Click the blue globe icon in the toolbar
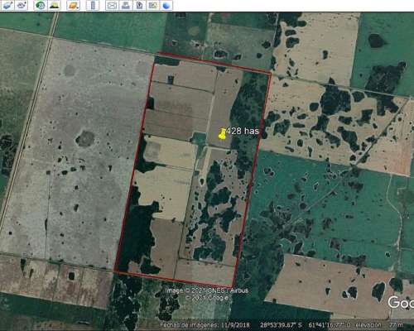 pyautogui.click(x=166, y=5)
